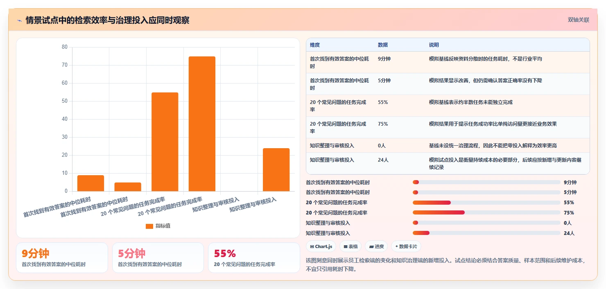606x289 pixels.
Task: Click the 75% value in the progress list
Action: [569, 213]
